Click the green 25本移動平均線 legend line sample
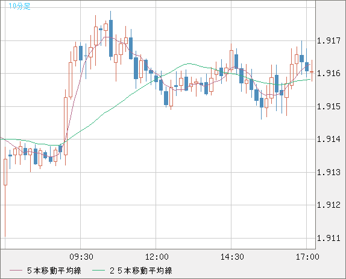 [x=98, y=271]
